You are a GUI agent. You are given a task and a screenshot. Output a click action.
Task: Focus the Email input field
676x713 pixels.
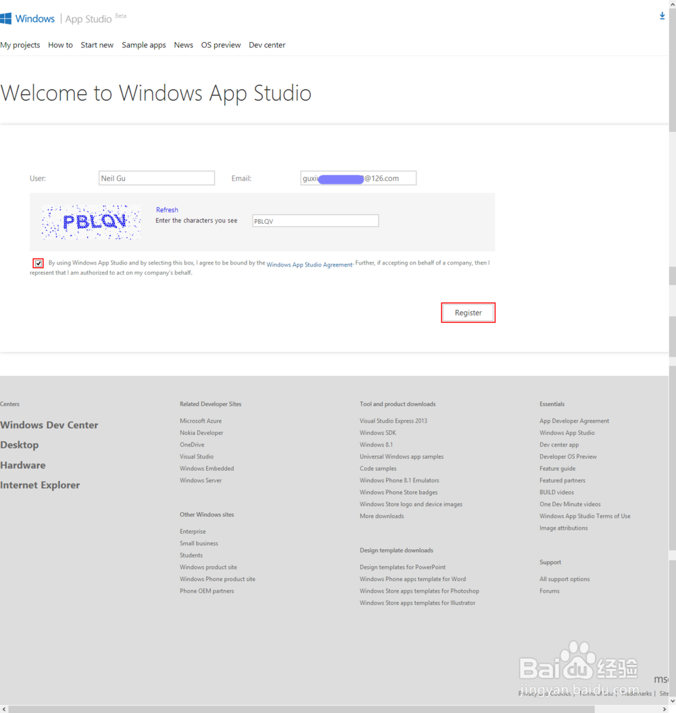tap(358, 179)
